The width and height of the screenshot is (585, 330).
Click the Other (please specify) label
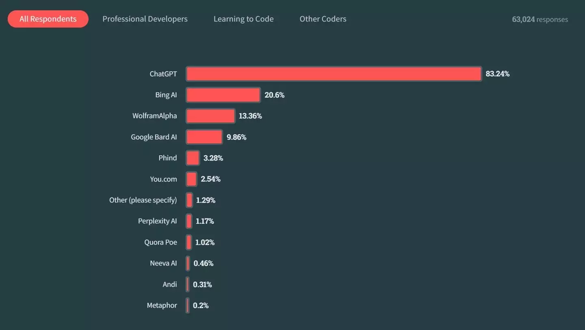[x=143, y=200]
